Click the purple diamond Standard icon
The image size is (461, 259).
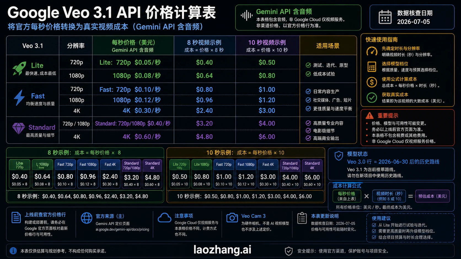pyautogui.click(x=18, y=128)
